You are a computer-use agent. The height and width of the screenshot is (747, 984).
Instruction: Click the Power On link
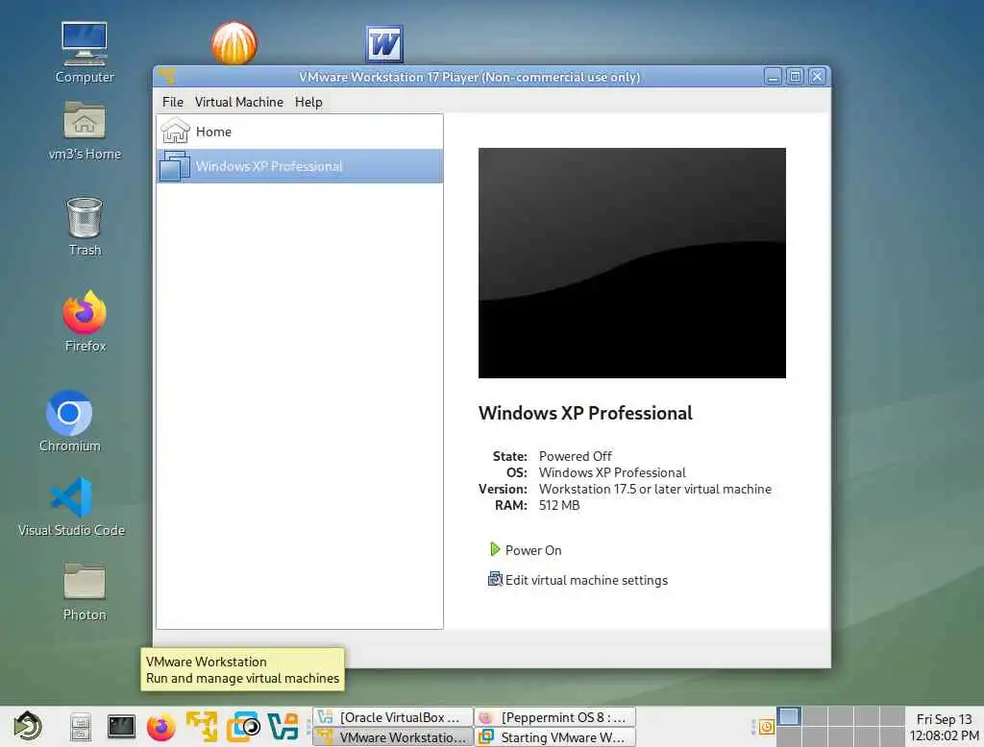(532, 550)
